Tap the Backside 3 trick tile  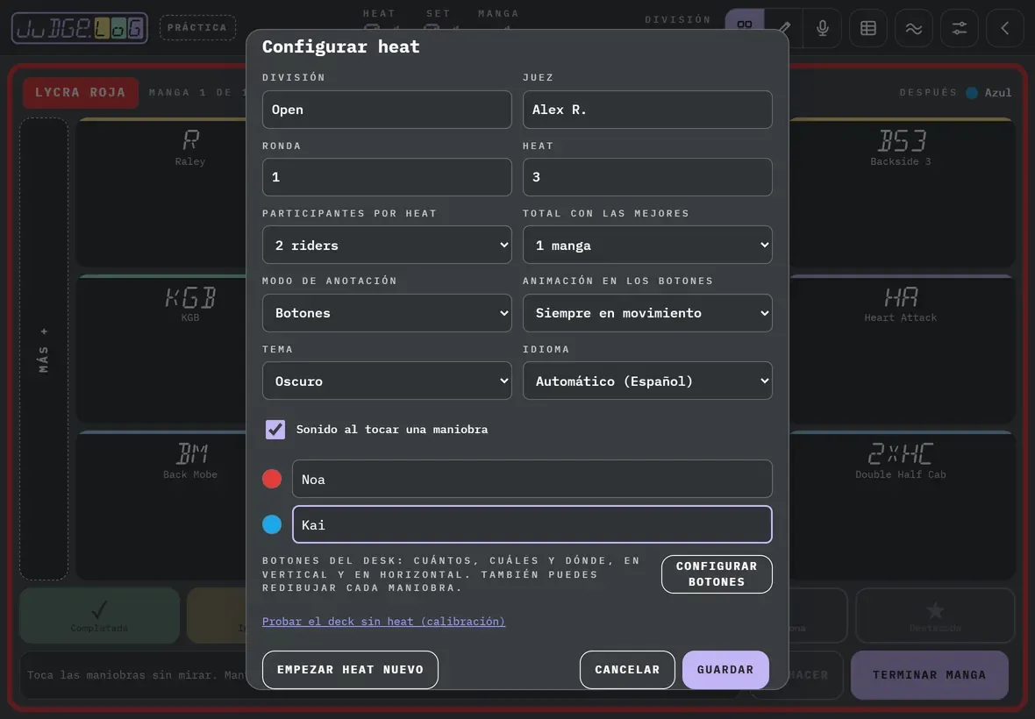(x=902, y=193)
